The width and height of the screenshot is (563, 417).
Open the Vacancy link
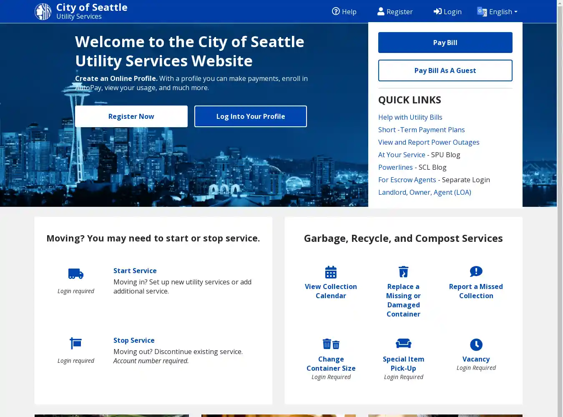(x=476, y=359)
